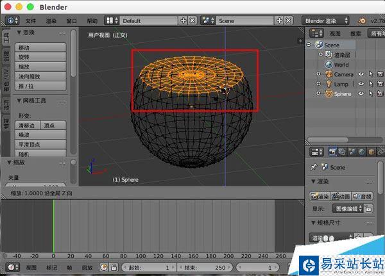
Task: Open the 图像编辑 display dropdown
Action: coord(348,209)
